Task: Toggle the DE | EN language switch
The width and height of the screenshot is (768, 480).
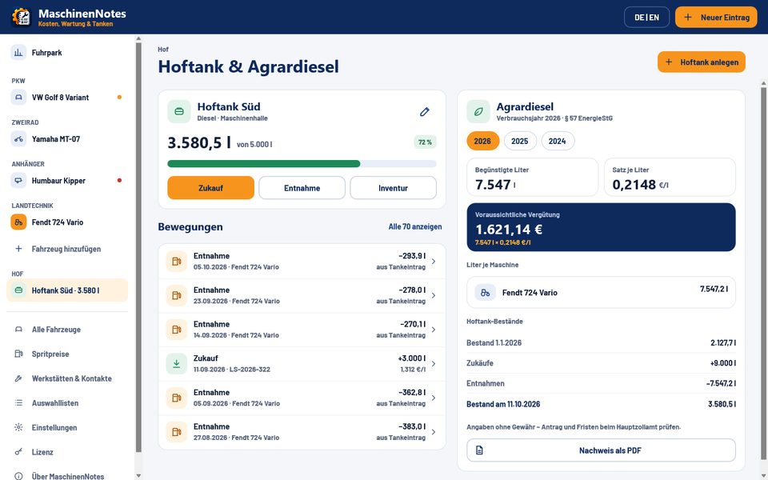Action: (646, 17)
